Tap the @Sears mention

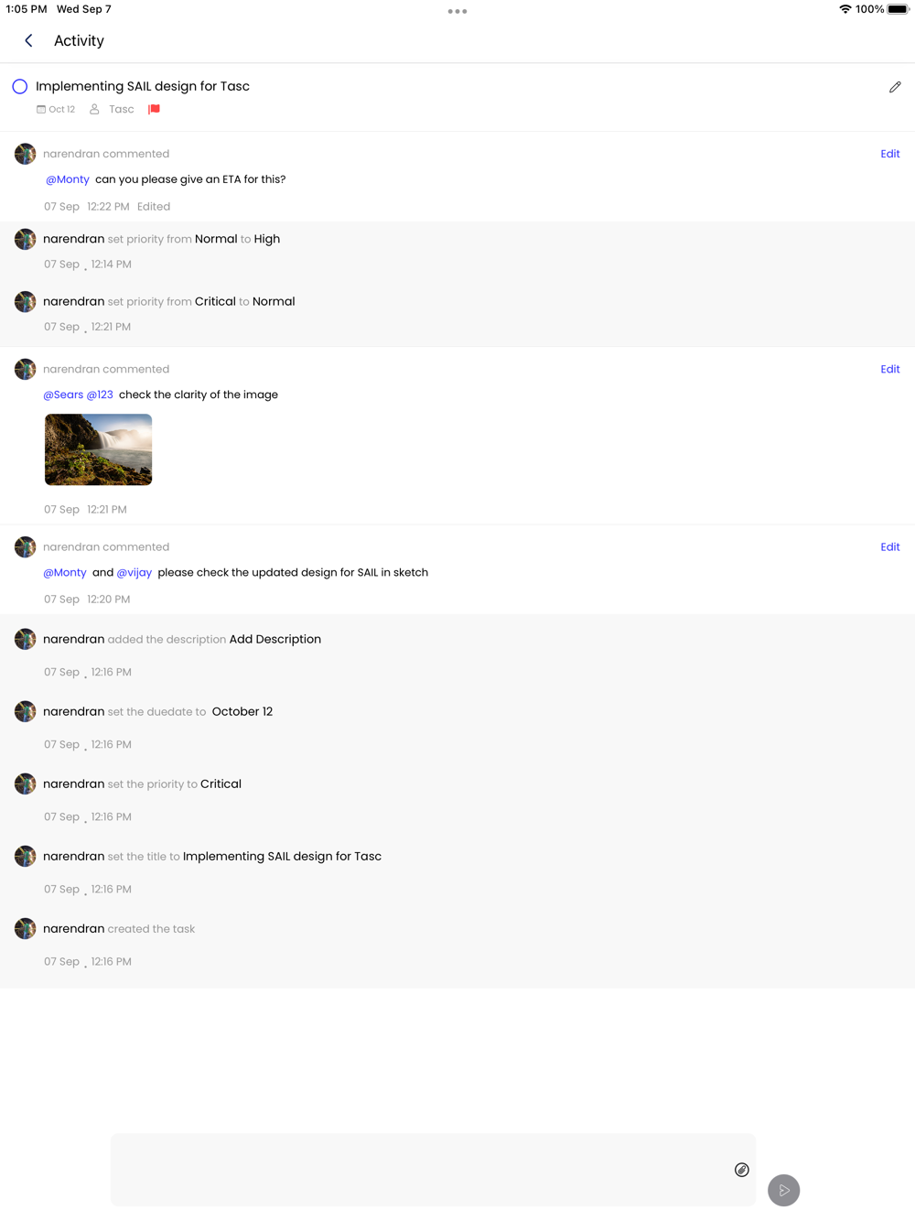coord(63,394)
